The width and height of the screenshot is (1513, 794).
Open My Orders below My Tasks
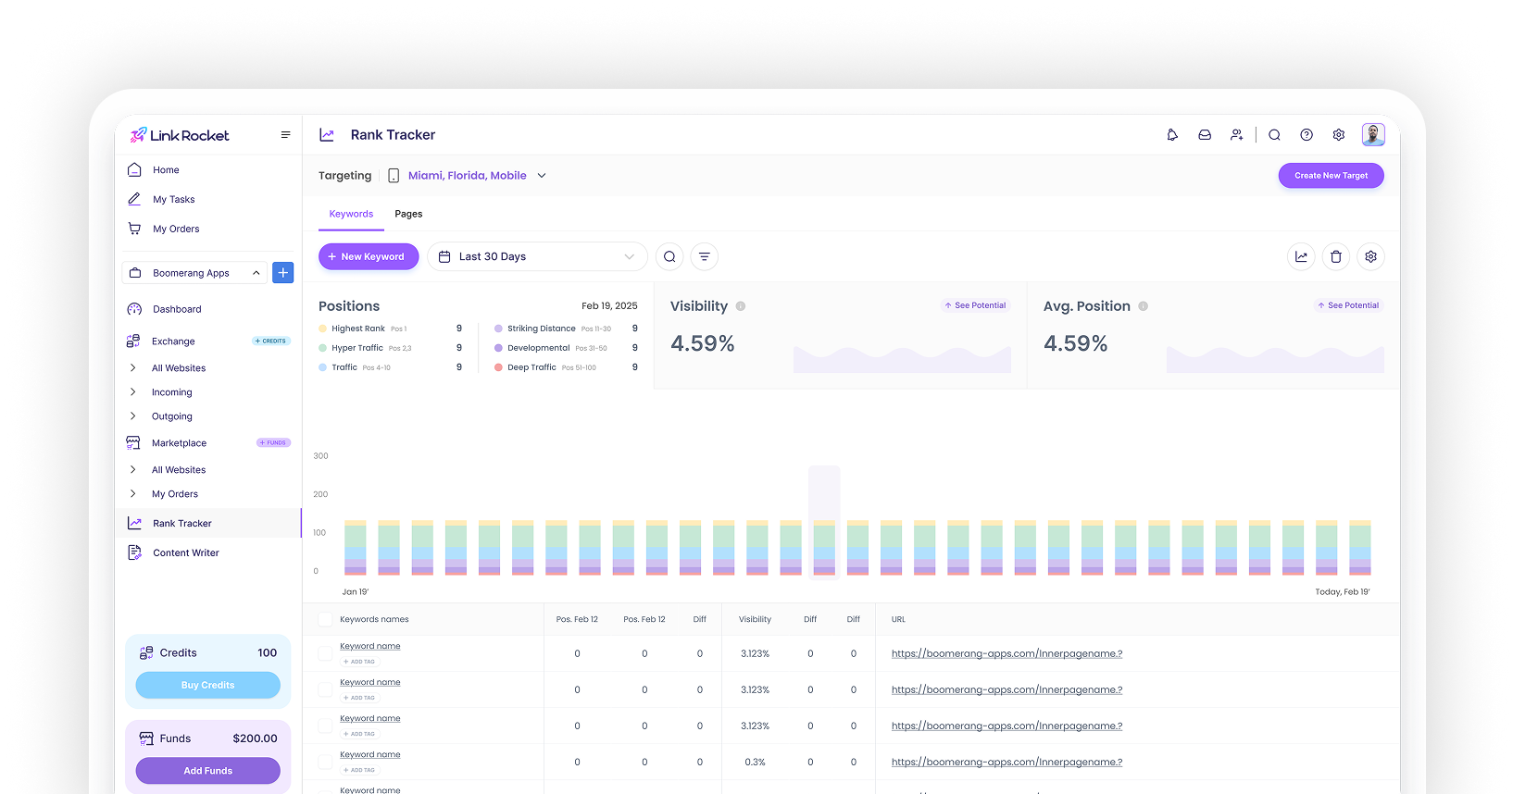[176, 230]
